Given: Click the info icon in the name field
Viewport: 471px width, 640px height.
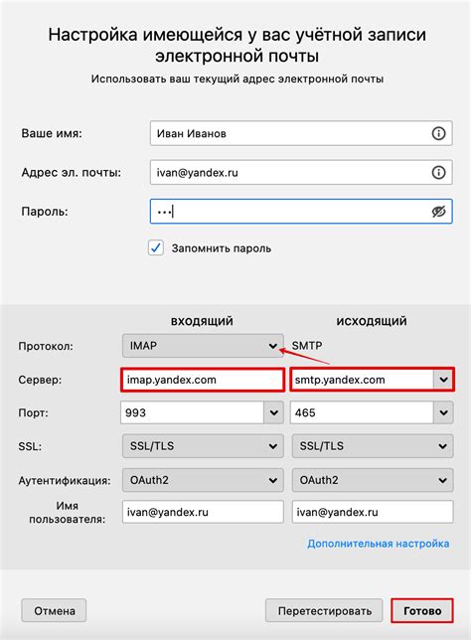Looking at the screenshot, I should [x=438, y=133].
